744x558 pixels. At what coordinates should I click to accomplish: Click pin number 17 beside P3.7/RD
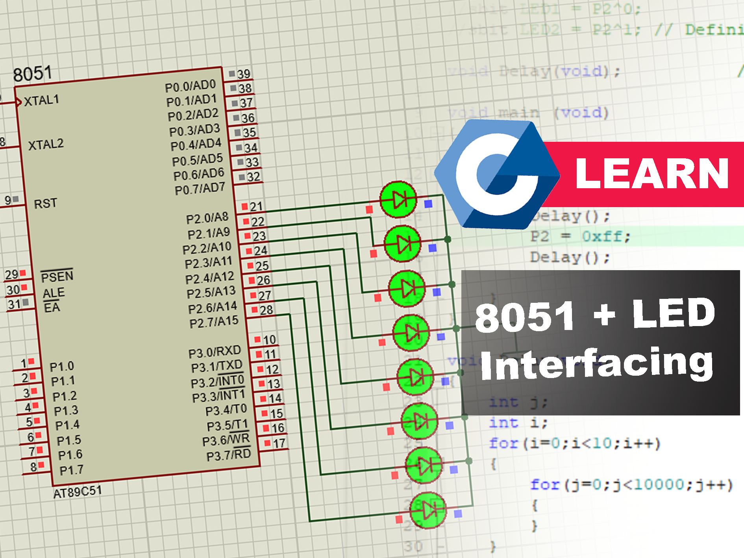coord(275,443)
